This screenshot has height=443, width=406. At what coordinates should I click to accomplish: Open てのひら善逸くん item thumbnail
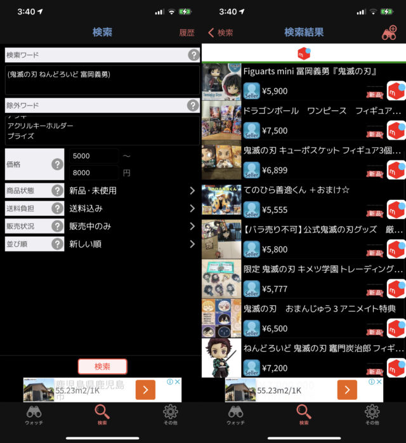coord(221,200)
